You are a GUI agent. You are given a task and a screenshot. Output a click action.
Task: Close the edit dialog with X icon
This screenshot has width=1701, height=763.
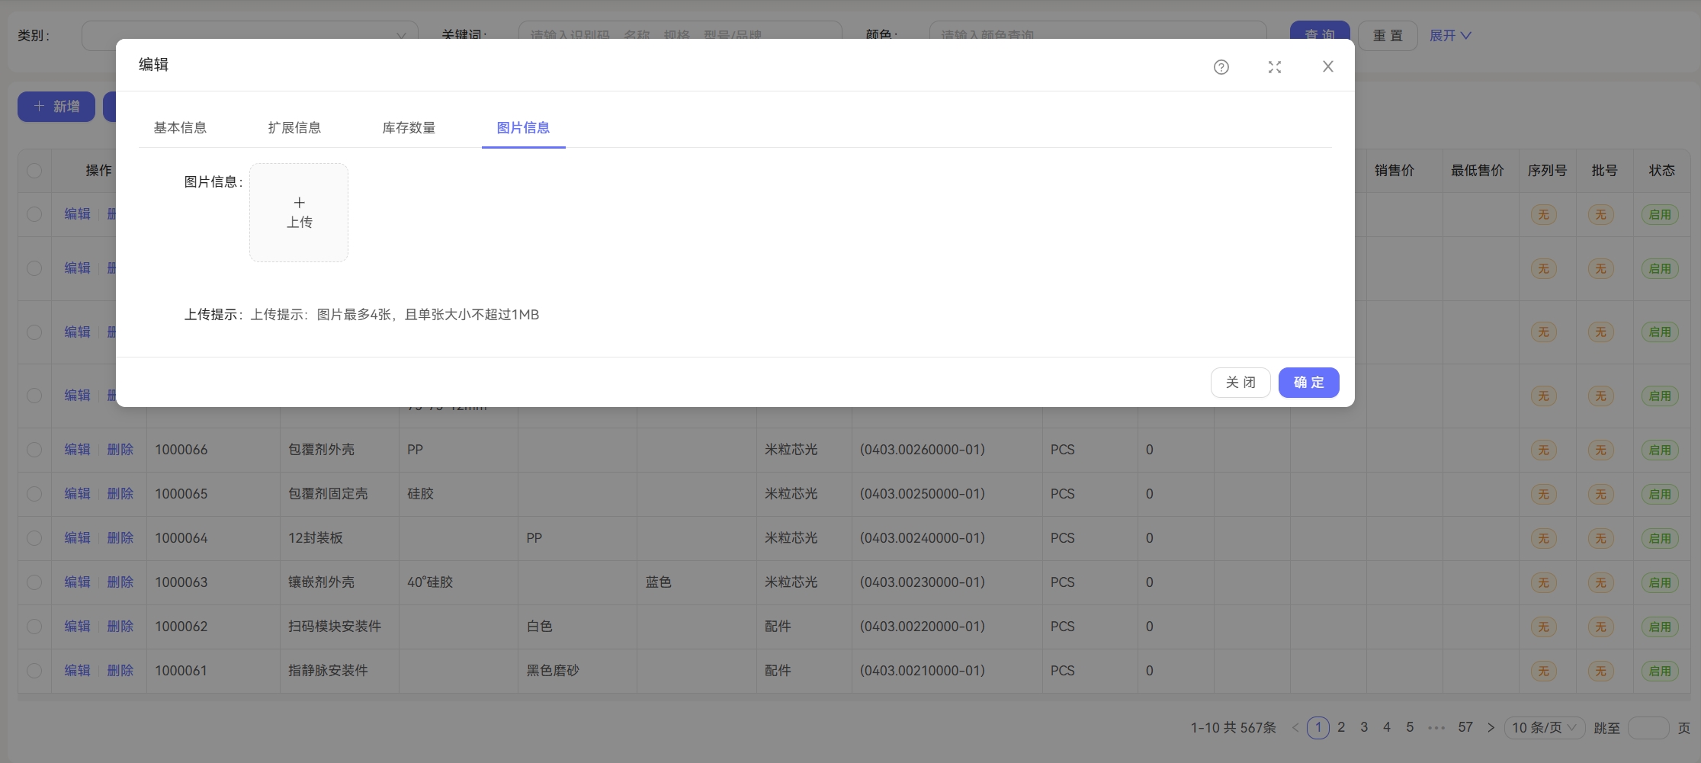[1327, 67]
